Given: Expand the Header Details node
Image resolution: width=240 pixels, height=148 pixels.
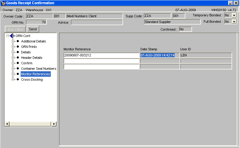Looking at the screenshot, I should [13, 58].
